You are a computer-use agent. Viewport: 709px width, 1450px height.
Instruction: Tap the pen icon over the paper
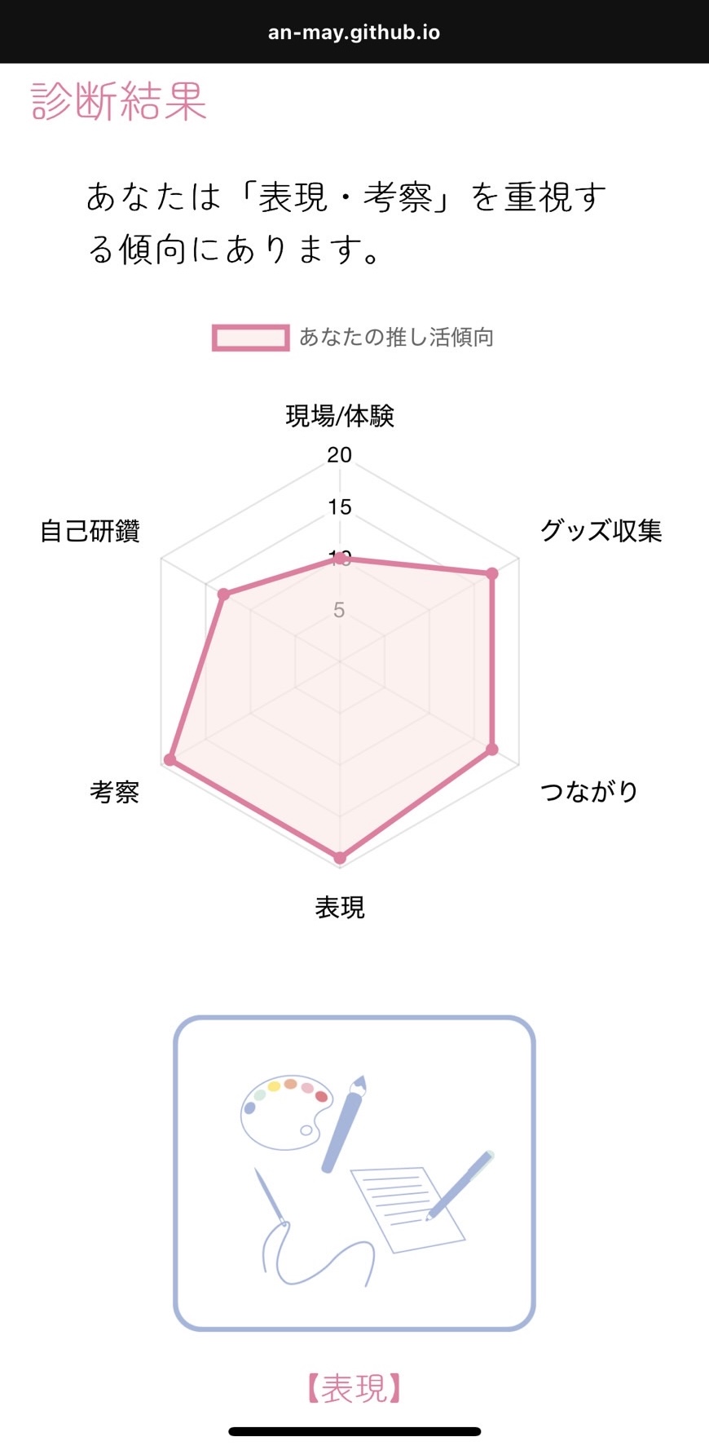click(x=460, y=1185)
